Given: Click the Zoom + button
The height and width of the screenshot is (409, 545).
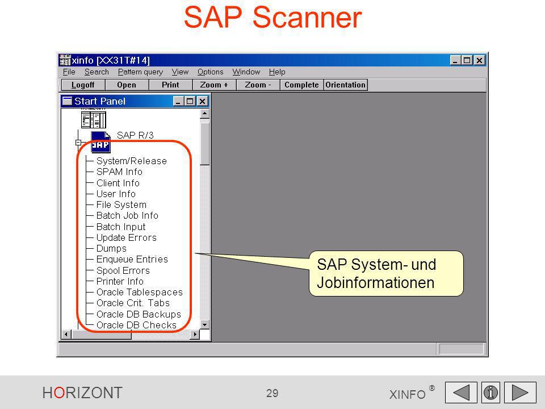Looking at the screenshot, I should coord(214,85).
